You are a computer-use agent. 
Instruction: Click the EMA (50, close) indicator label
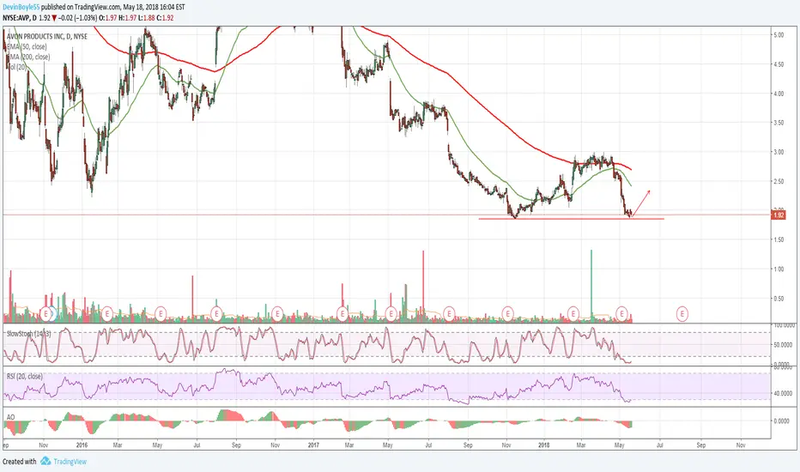(x=27, y=47)
